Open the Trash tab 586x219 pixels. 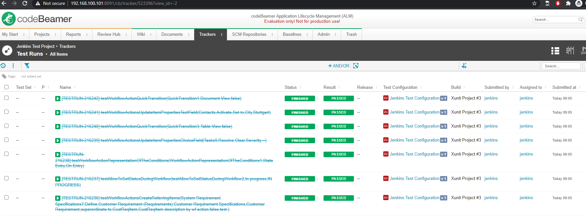[351, 34]
